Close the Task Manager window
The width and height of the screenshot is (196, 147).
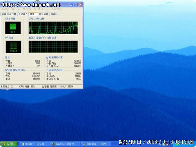tap(80, 5)
